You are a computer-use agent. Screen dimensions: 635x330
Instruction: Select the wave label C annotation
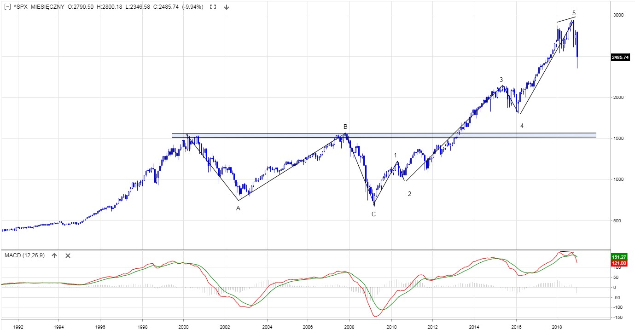click(x=373, y=214)
